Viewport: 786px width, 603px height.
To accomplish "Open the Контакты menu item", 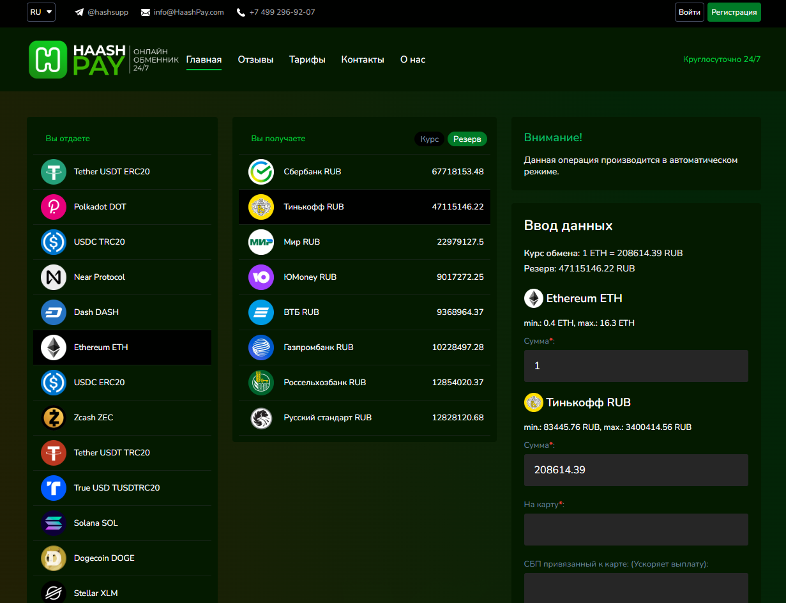I will pos(363,59).
